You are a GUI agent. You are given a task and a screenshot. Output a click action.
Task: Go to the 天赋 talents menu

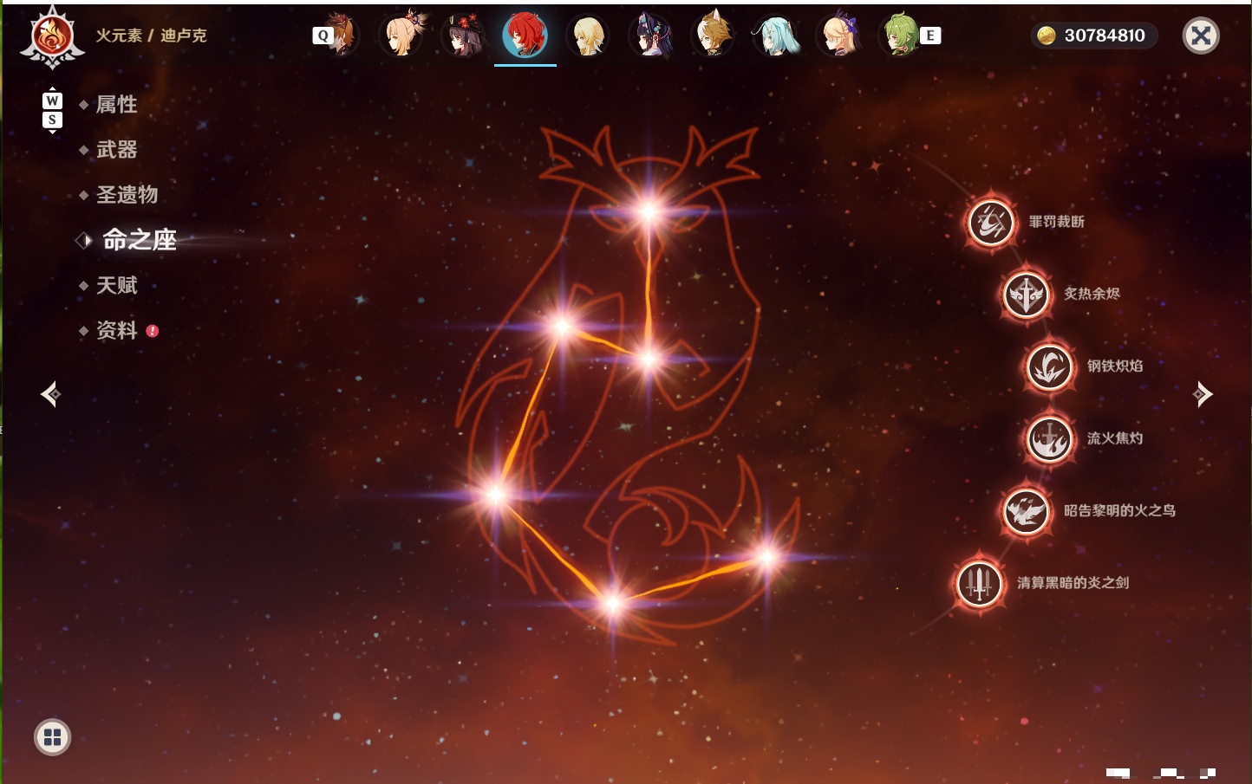coord(116,285)
